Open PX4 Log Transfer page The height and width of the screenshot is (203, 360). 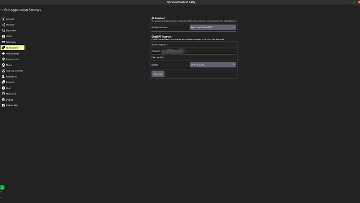(13, 70)
